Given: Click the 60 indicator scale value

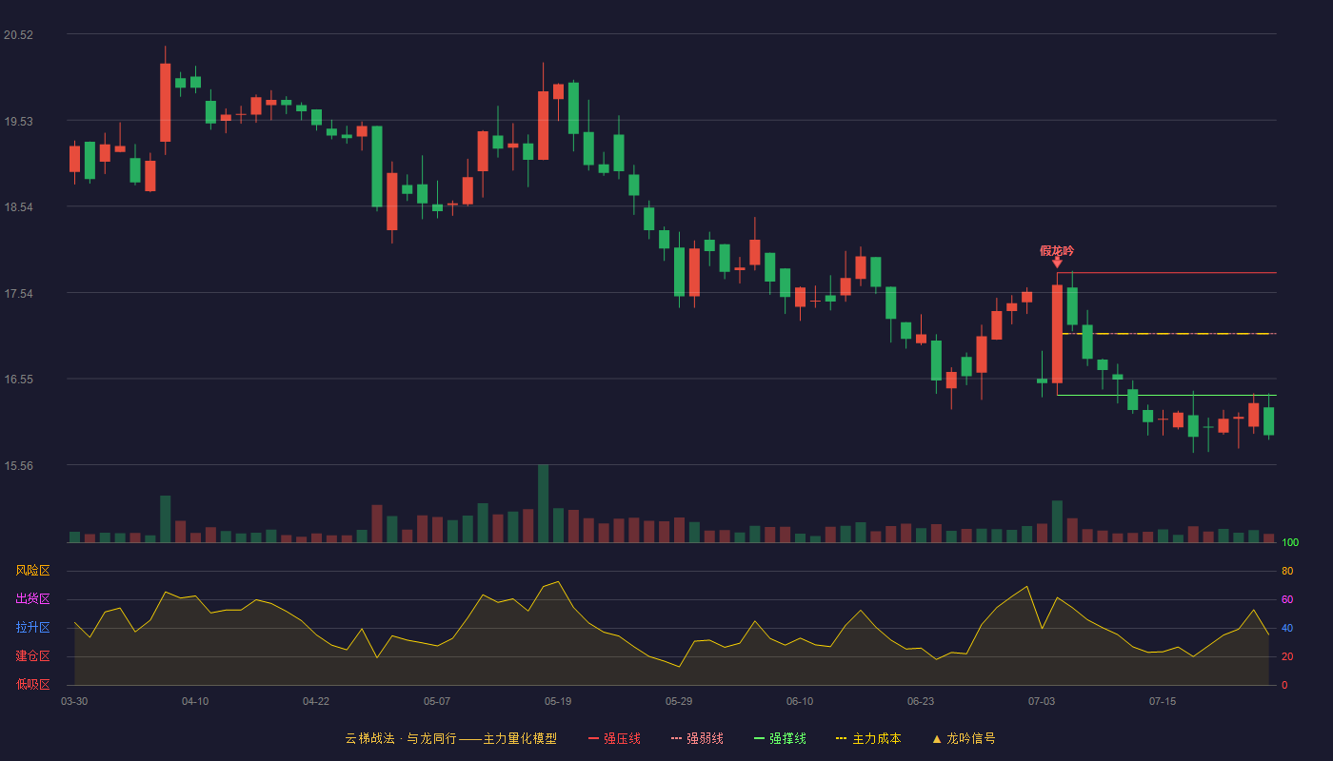Looking at the screenshot, I should [x=1287, y=599].
